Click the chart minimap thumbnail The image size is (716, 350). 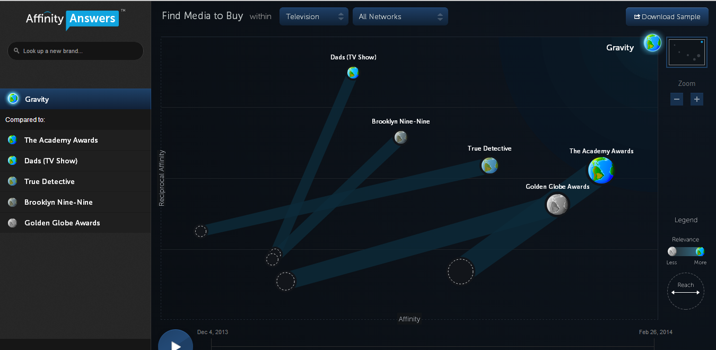pyautogui.click(x=687, y=52)
